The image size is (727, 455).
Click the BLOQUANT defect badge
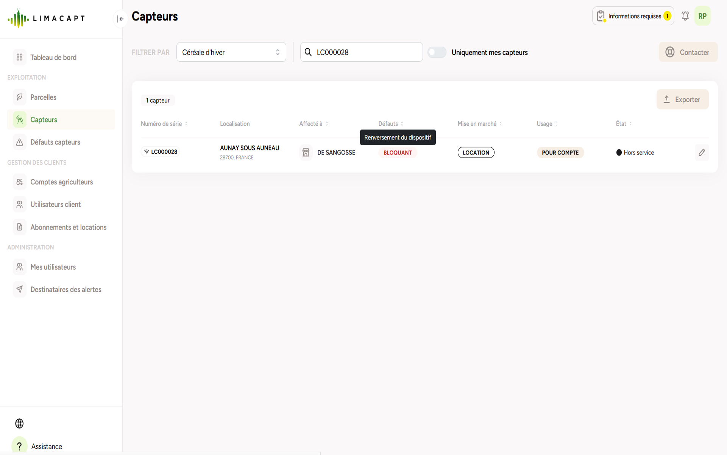point(397,153)
